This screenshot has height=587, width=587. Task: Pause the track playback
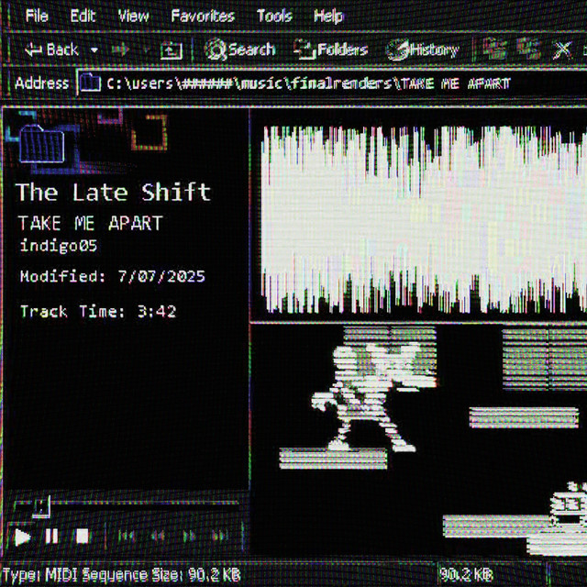tap(51, 536)
